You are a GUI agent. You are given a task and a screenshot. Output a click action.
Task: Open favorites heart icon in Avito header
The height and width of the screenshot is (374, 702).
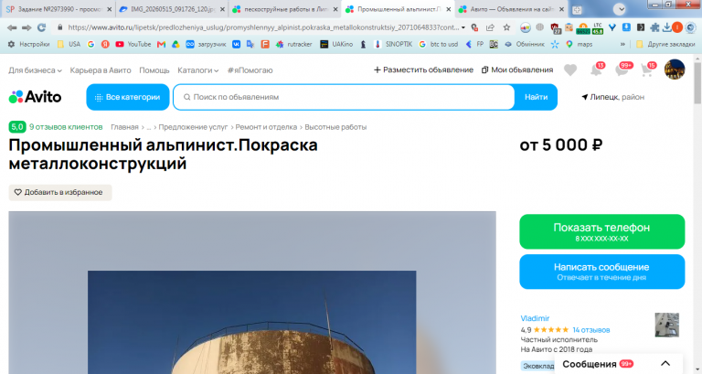[570, 69]
